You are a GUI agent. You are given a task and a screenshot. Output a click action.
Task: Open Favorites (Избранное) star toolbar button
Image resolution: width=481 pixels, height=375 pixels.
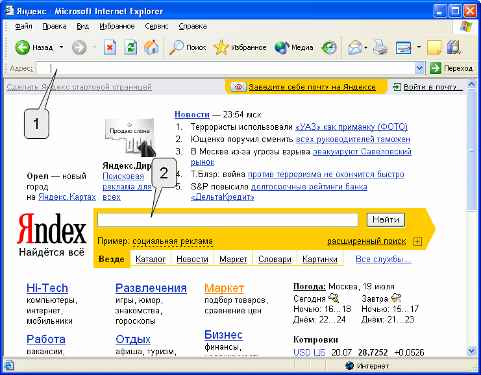point(240,47)
